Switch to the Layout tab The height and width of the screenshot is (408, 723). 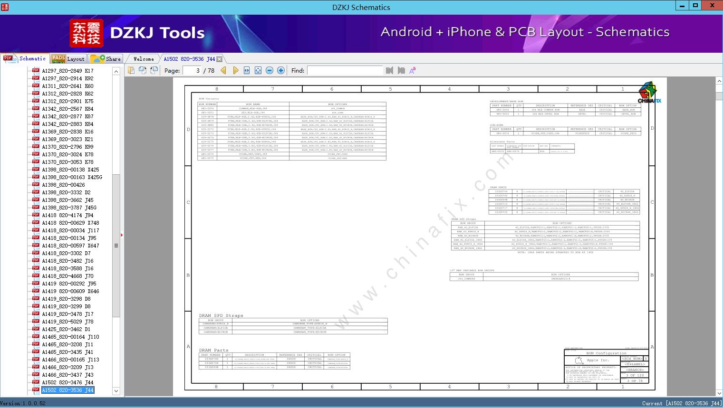[x=68, y=59]
